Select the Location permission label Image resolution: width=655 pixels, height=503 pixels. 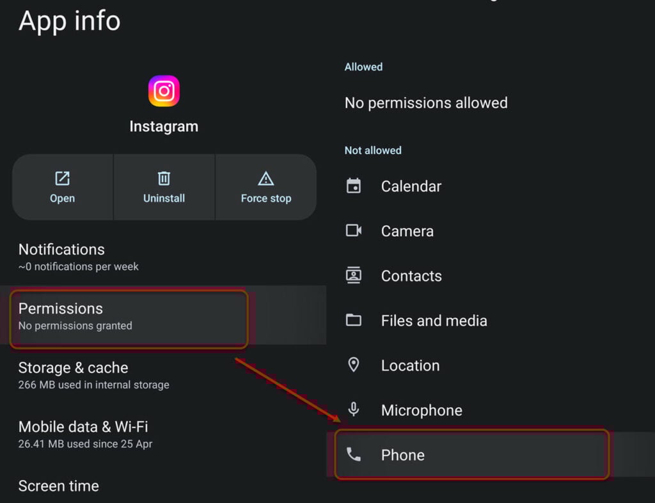410,365
